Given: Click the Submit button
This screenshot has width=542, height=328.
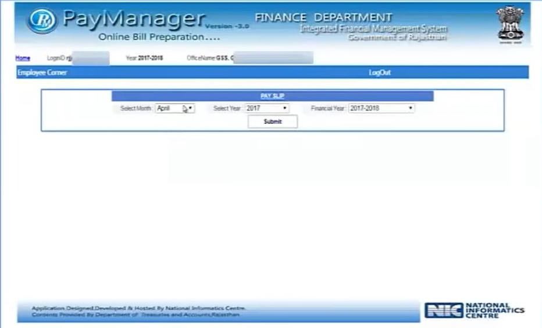Looking at the screenshot, I should click(x=272, y=122).
